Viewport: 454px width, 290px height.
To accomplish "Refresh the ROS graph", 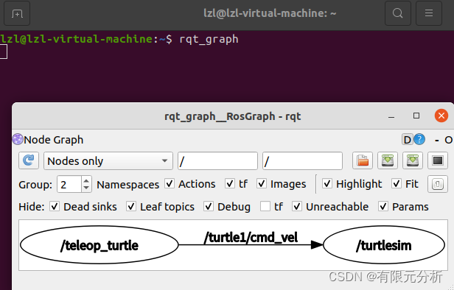I will click(x=29, y=160).
